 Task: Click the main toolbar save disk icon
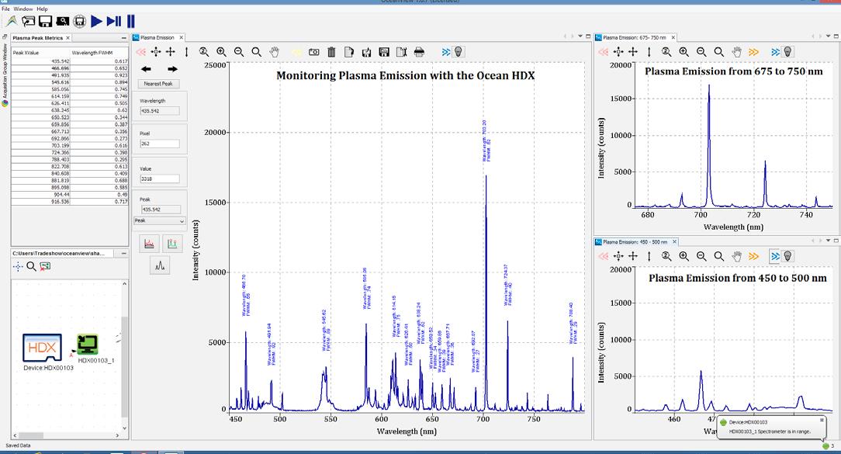(x=46, y=22)
